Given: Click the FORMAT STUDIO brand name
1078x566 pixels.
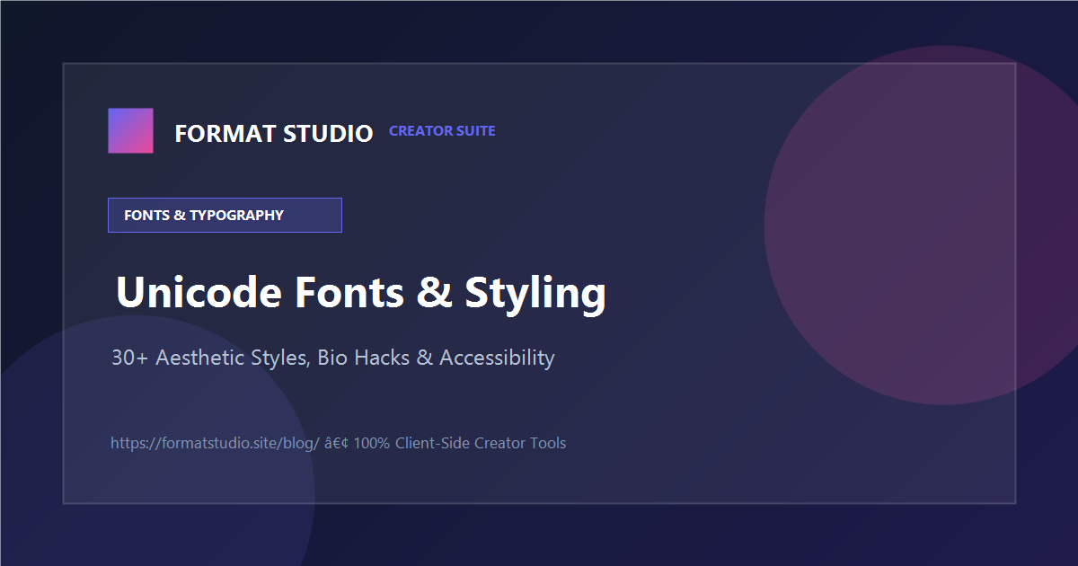Looking at the screenshot, I should (x=274, y=134).
